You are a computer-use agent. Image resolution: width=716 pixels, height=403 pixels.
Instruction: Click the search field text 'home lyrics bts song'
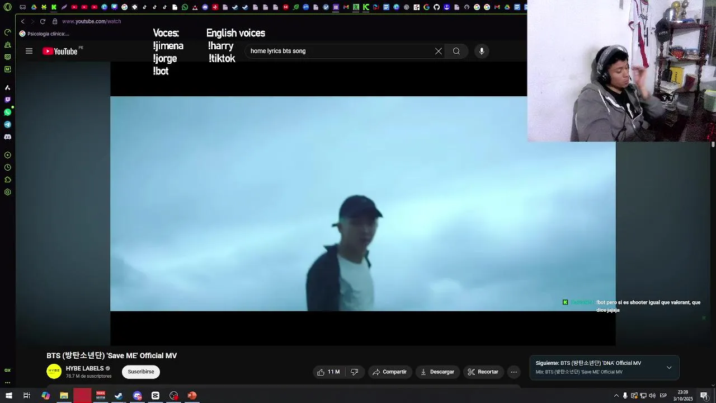pyautogui.click(x=278, y=51)
